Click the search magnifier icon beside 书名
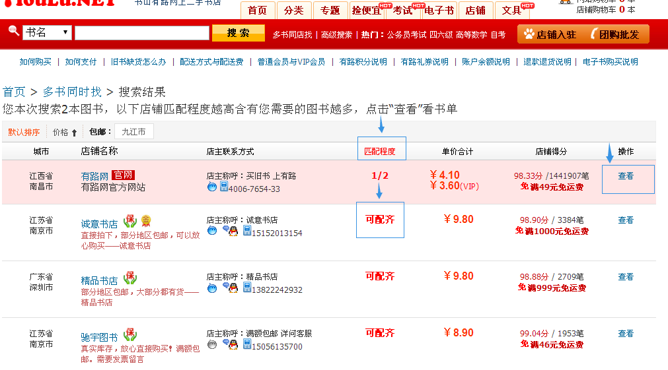The height and width of the screenshot is (370, 668). 14,30
